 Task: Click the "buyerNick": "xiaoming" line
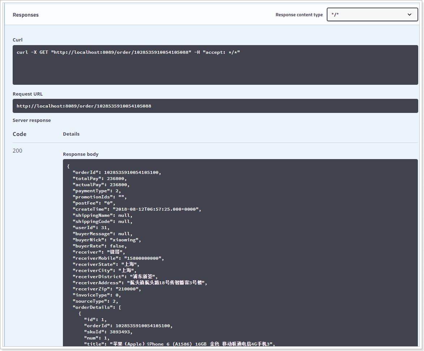click(107, 240)
